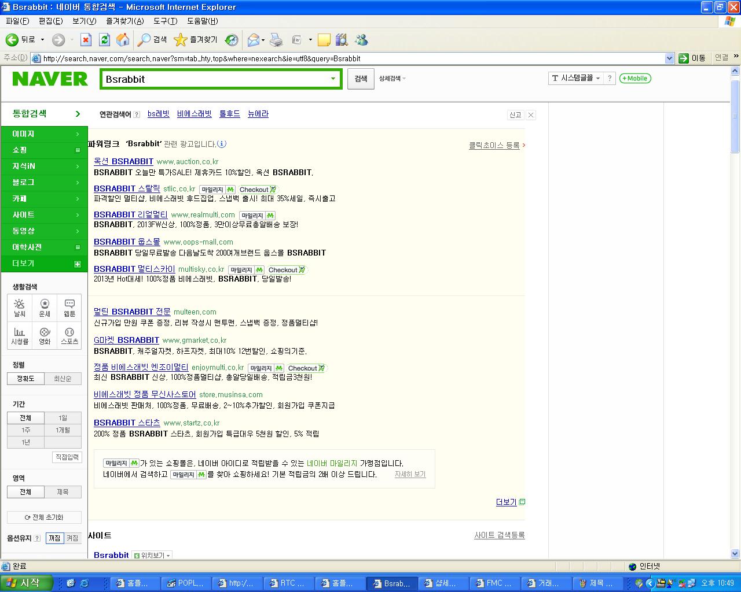Open the Search magnifier toolbar button
The height and width of the screenshot is (592, 741).
click(152, 40)
